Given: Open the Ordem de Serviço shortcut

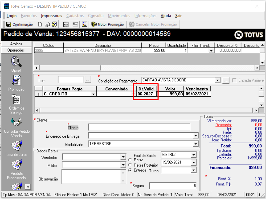Looking at the screenshot, I should click(16, 99).
